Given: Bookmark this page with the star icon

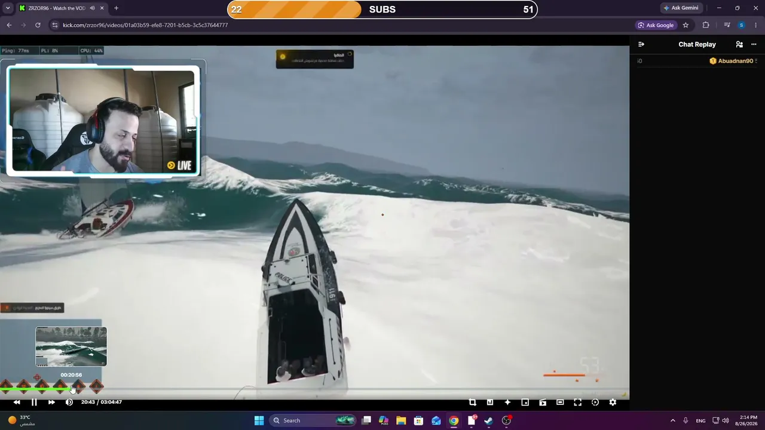Looking at the screenshot, I should 686,25.
